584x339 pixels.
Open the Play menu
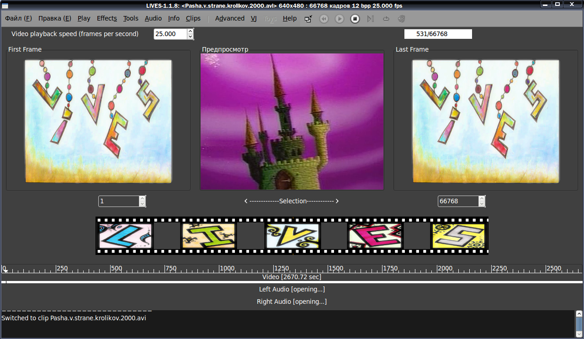point(84,18)
